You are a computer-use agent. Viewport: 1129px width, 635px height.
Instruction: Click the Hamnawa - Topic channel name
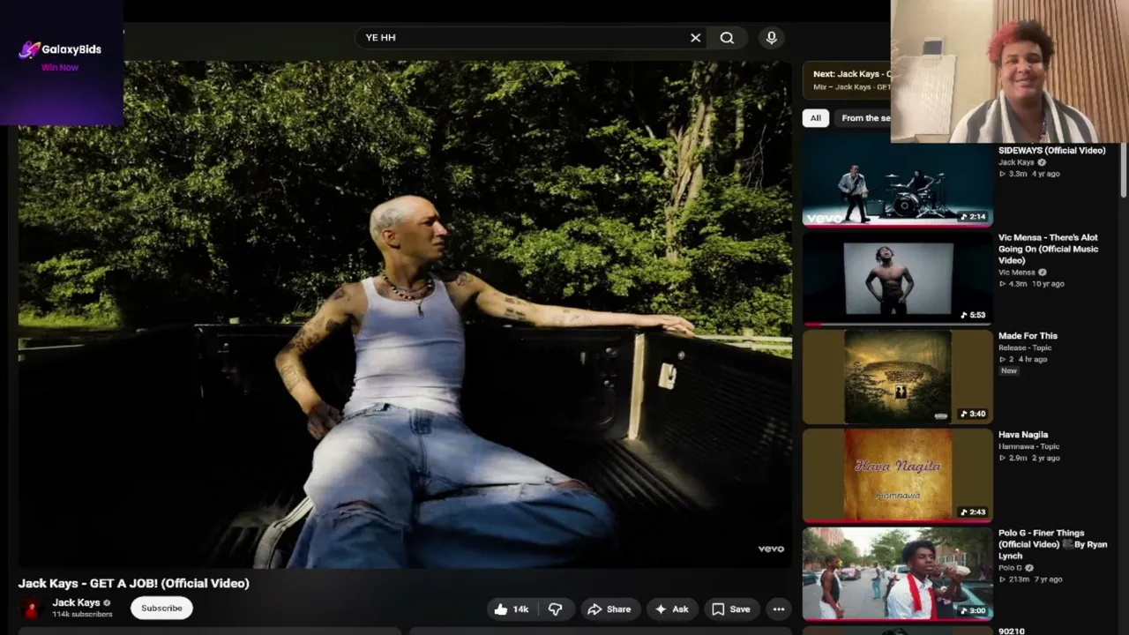click(1029, 446)
